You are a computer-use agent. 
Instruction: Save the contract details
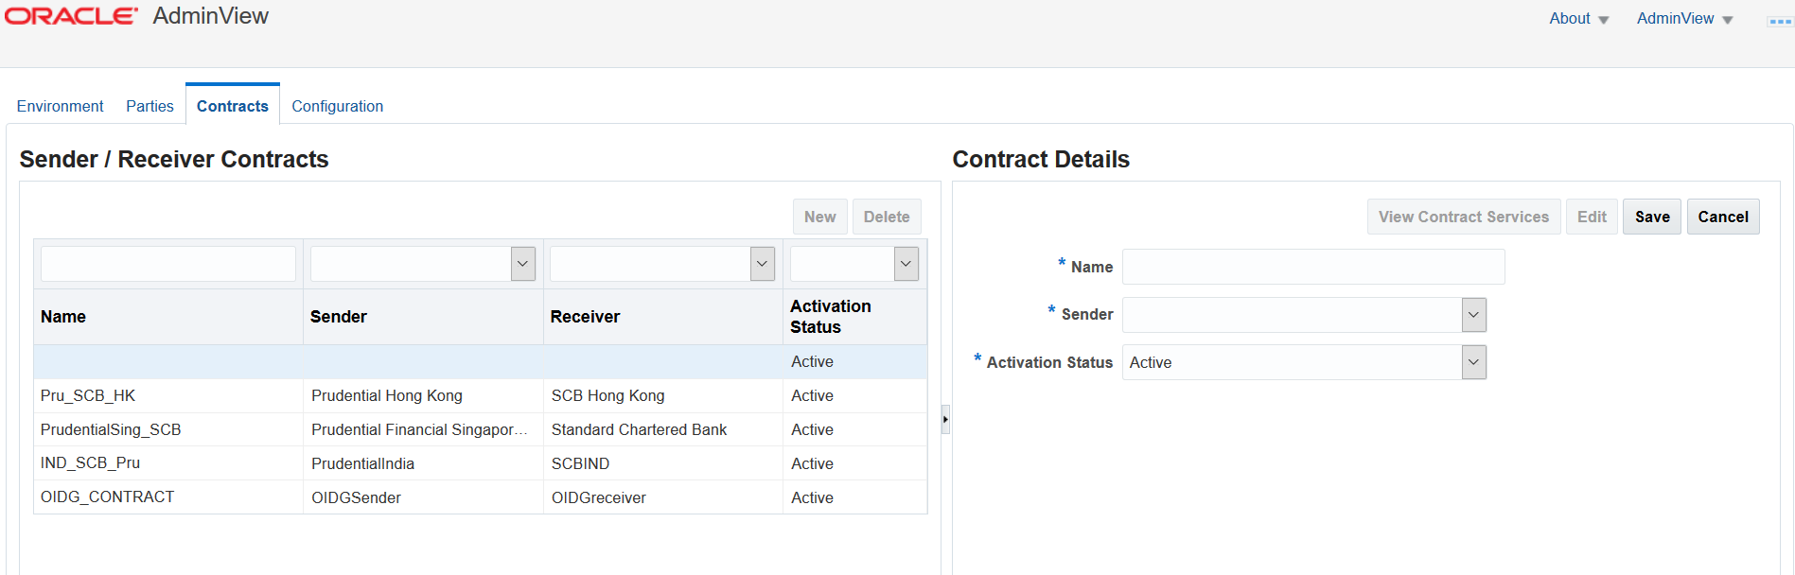point(1651,216)
